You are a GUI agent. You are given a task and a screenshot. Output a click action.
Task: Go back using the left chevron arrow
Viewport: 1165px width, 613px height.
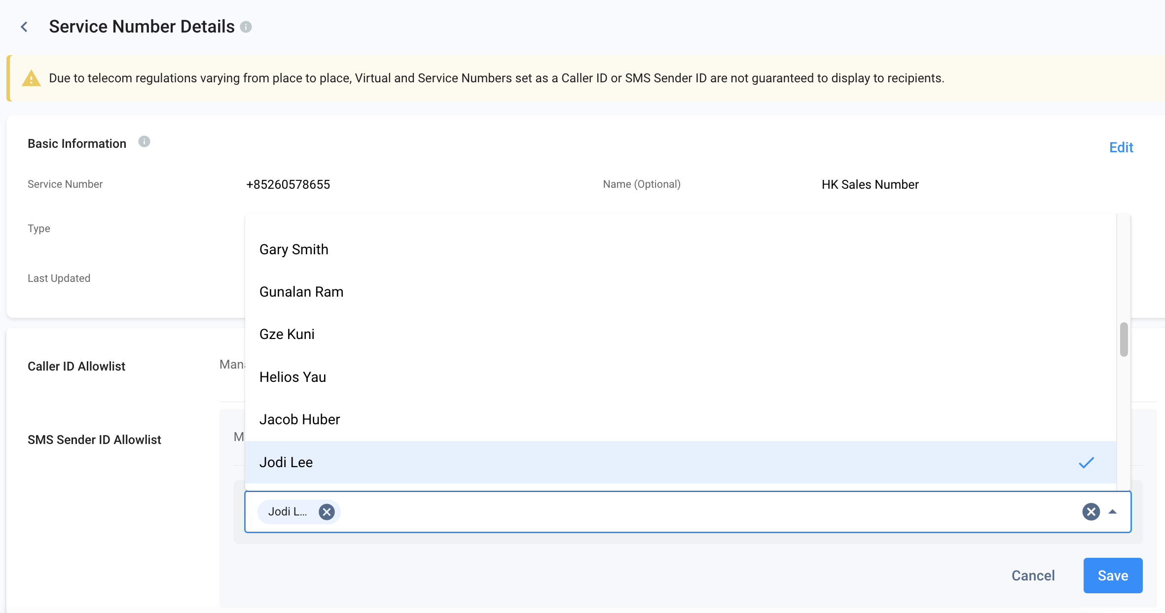click(24, 27)
